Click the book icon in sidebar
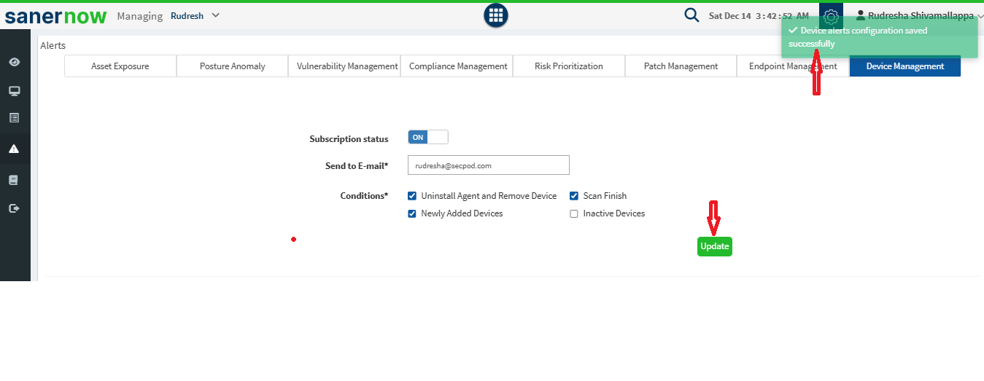This screenshot has height=381, width=984. click(15, 179)
